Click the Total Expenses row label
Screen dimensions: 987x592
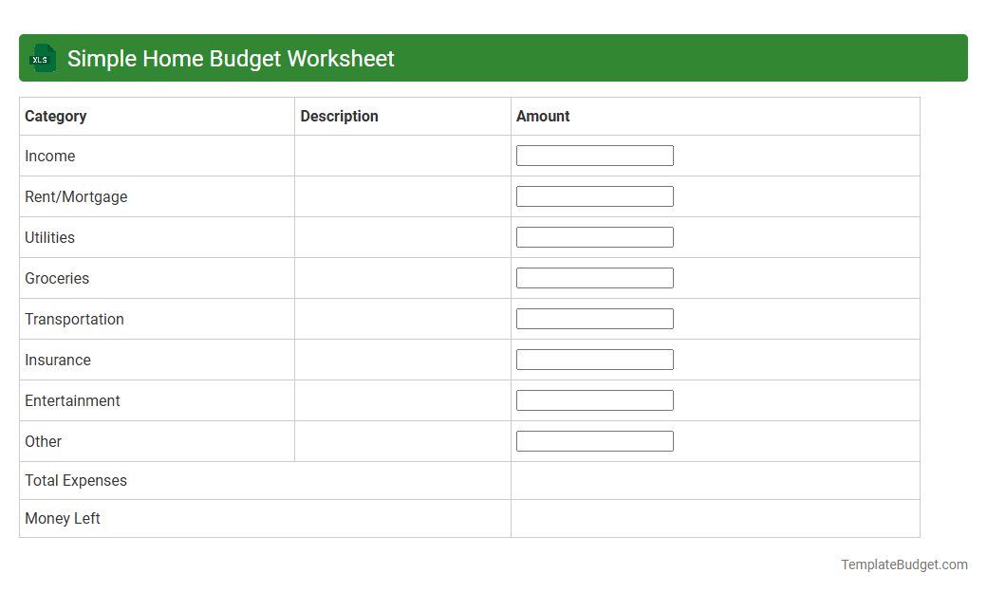[76, 480]
